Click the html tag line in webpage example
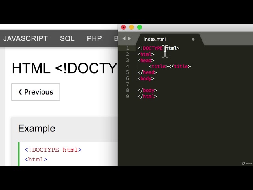Image resolution: width=253 pixels, height=190 pixels. (36, 160)
